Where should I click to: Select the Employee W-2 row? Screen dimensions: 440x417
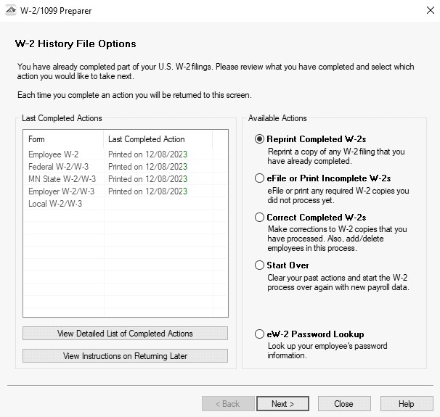[126, 154]
